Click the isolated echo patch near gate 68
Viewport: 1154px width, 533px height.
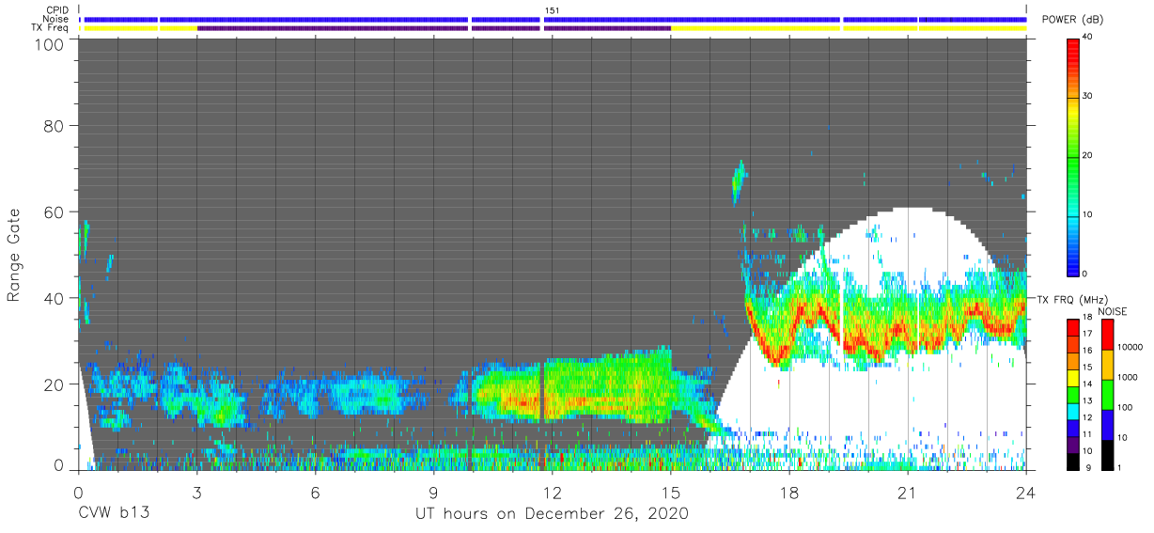coord(739,181)
